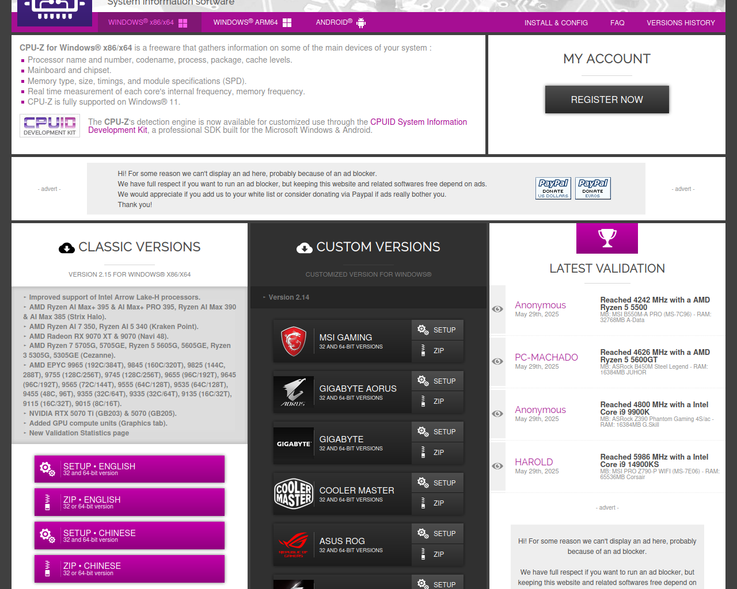
Task: Click 'VERSION 2.15 FOR WINDOWS' subtitle
Action: pos(130,274)
